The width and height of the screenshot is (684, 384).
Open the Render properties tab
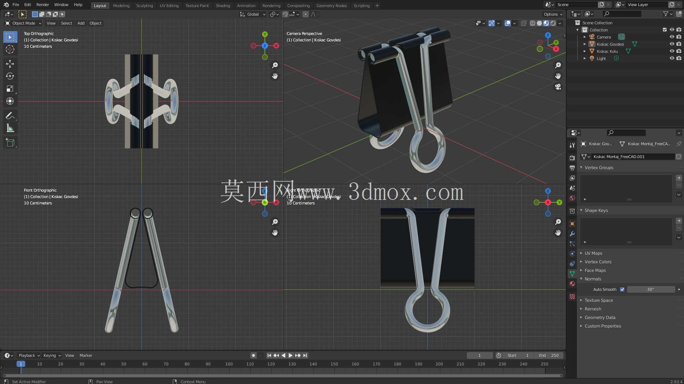[x=572, y=158]
